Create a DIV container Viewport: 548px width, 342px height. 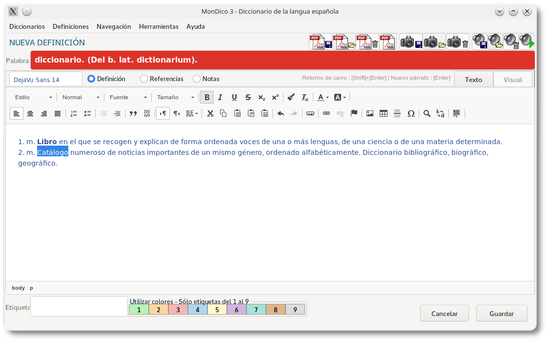click(147, 113)
